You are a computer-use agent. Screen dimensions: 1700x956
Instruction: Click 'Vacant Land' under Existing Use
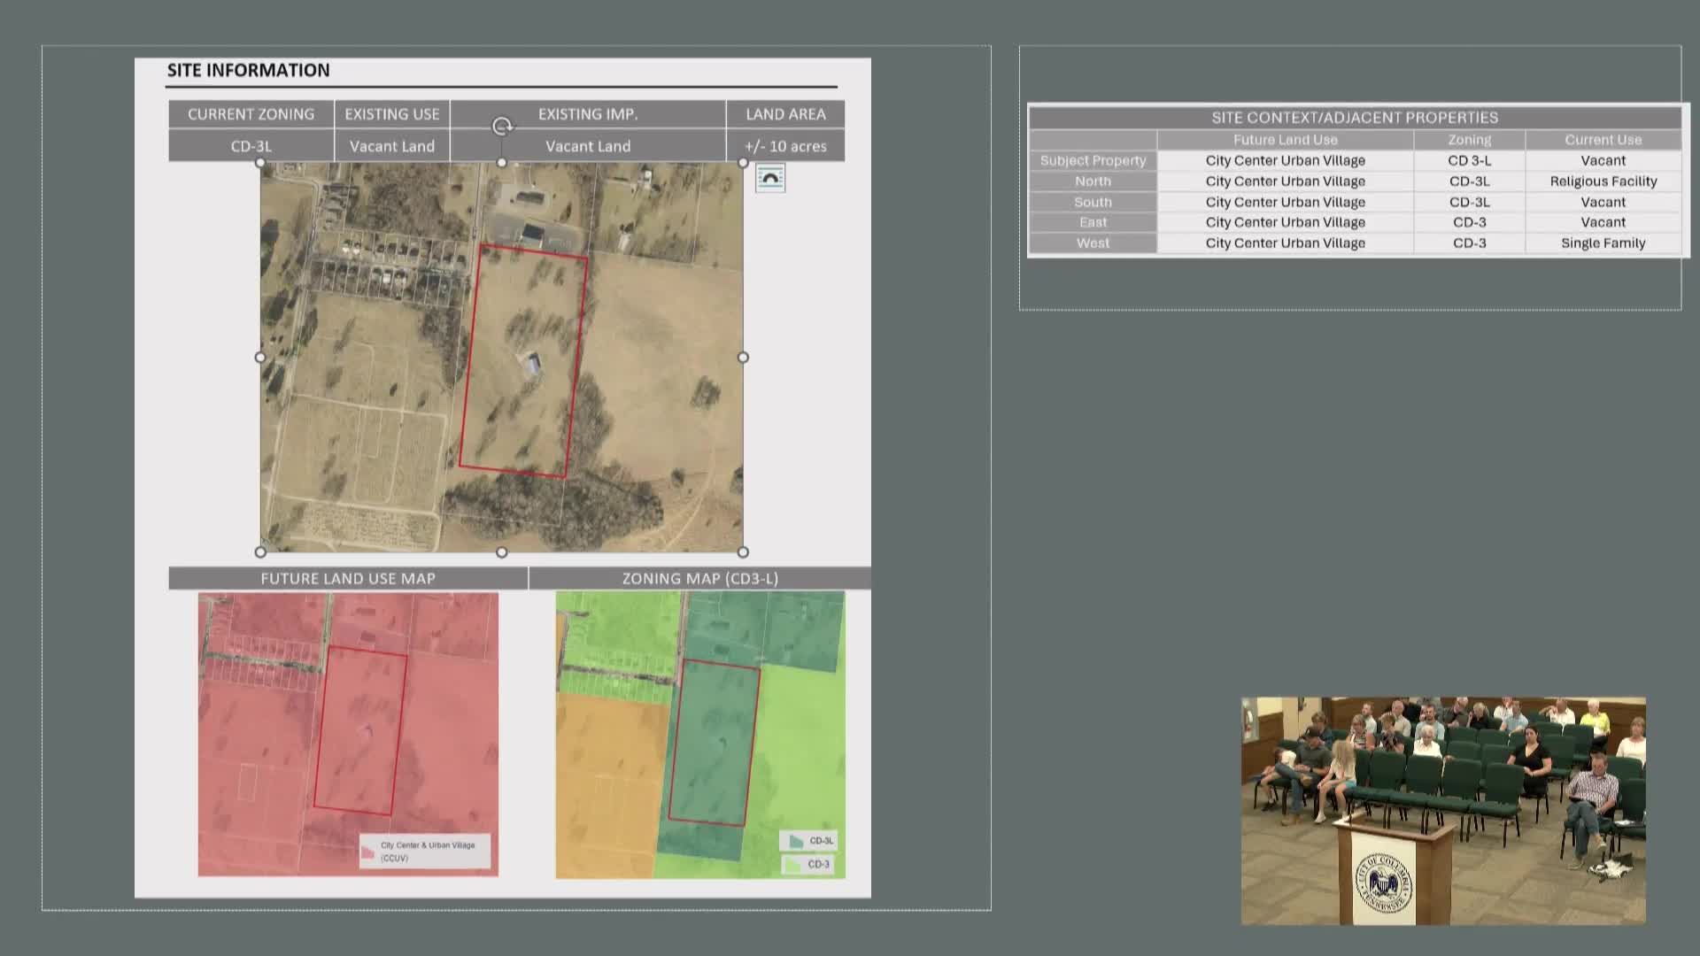(392, 146)
